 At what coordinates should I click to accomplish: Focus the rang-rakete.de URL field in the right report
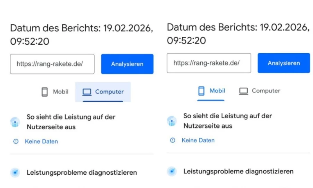[x=209, y=63]
